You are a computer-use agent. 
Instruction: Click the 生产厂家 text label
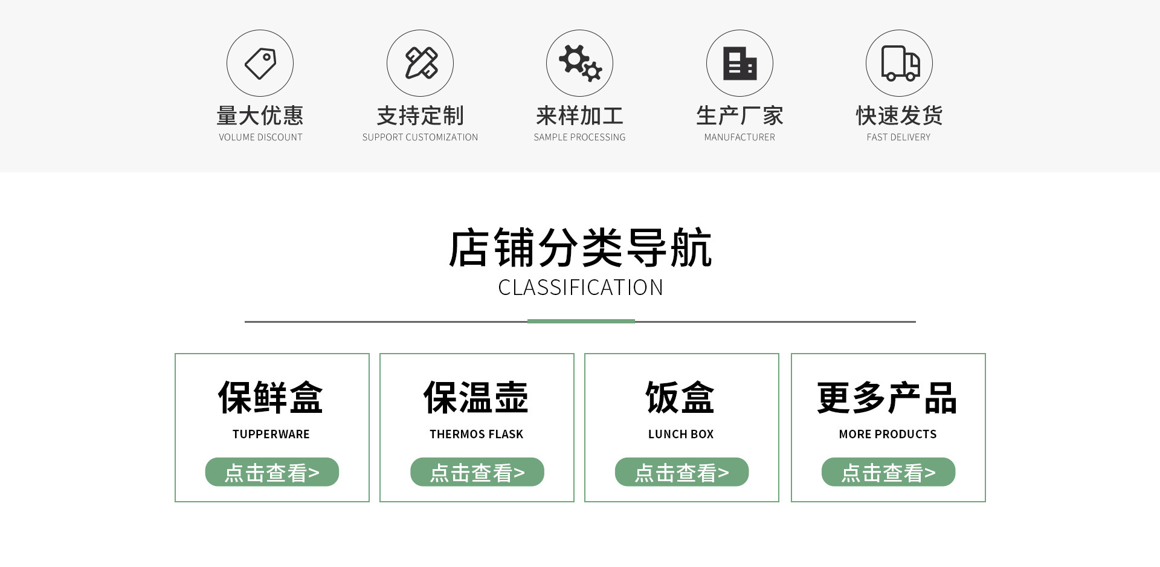click(x=739, y=115)
